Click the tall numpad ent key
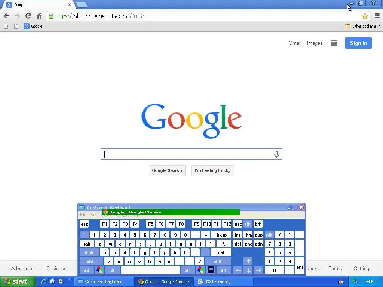The height and width of the screenshot is (287, 383). [x=300, y=266]
